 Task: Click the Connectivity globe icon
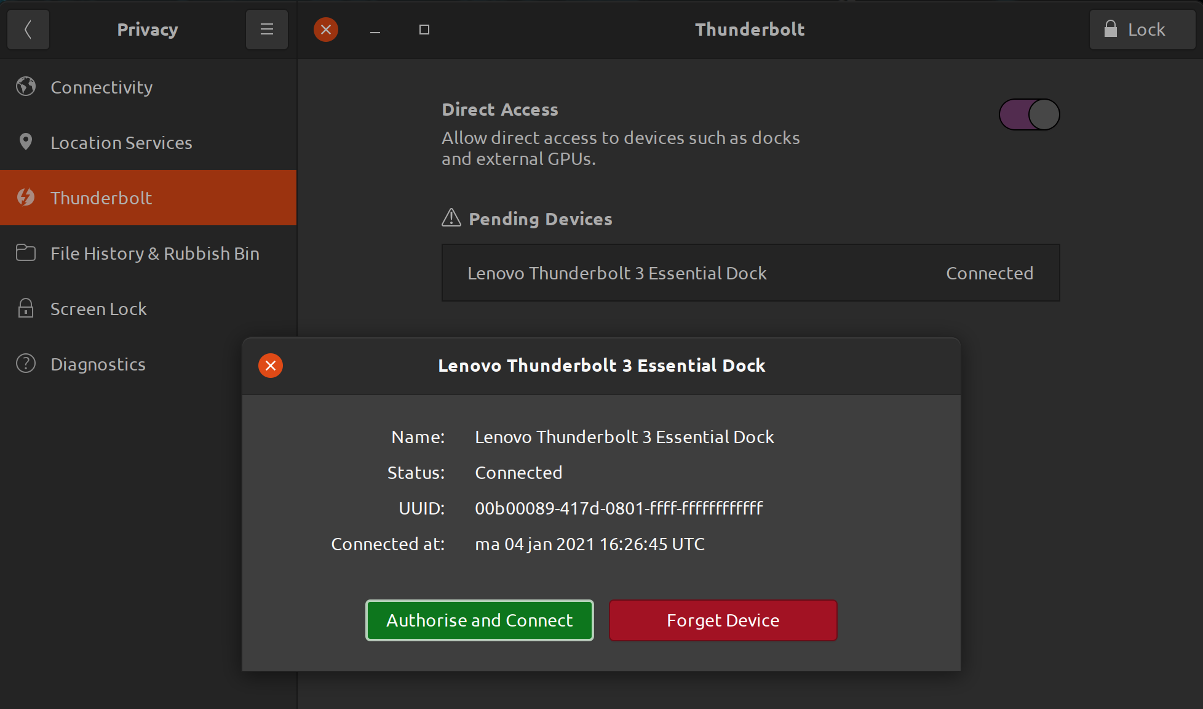coord(26,87)
